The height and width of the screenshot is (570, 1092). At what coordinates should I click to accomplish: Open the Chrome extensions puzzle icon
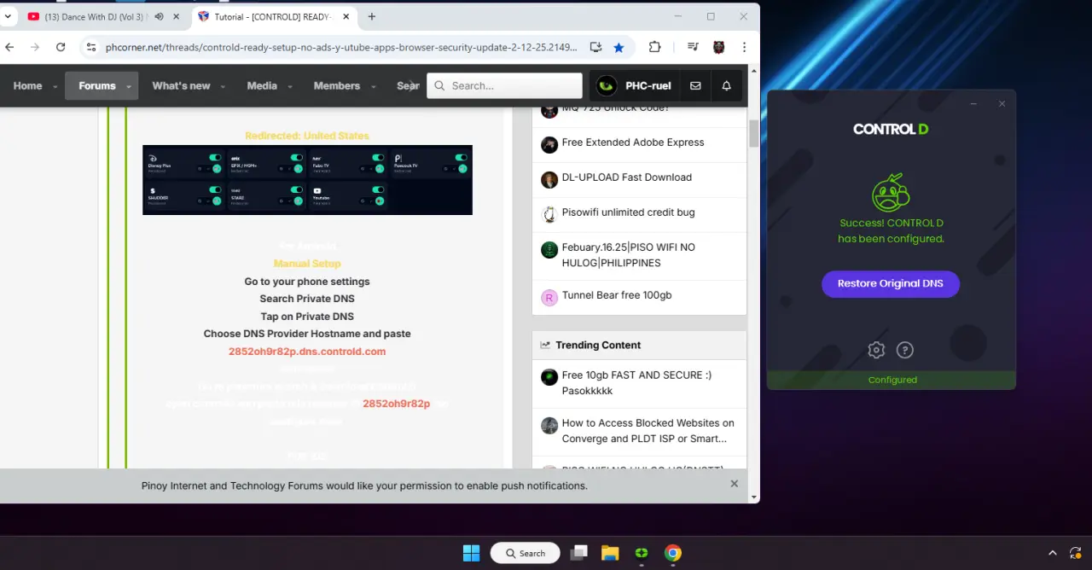(655, 48)
